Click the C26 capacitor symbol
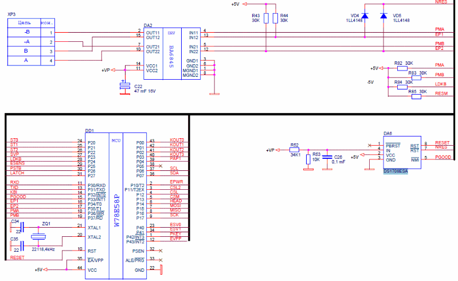This screenshot has height=281, width=458. coord(327,155)
